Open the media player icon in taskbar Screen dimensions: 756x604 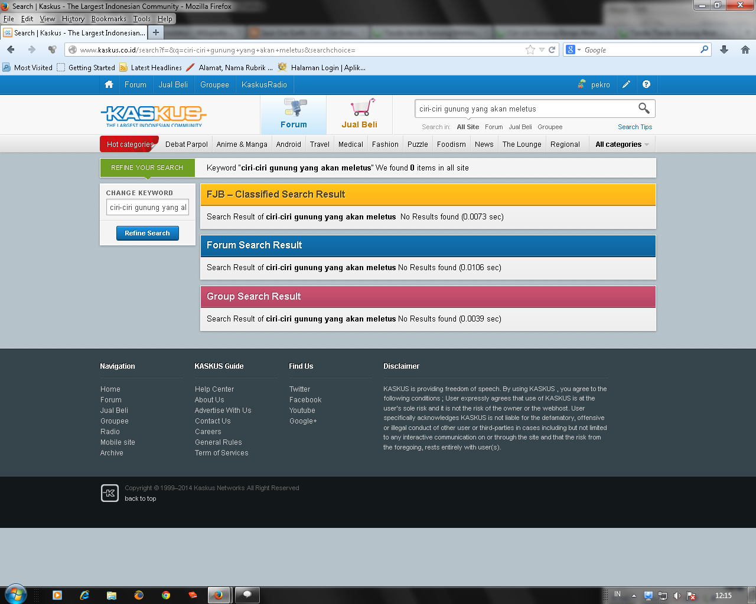[x=57, y=595]
